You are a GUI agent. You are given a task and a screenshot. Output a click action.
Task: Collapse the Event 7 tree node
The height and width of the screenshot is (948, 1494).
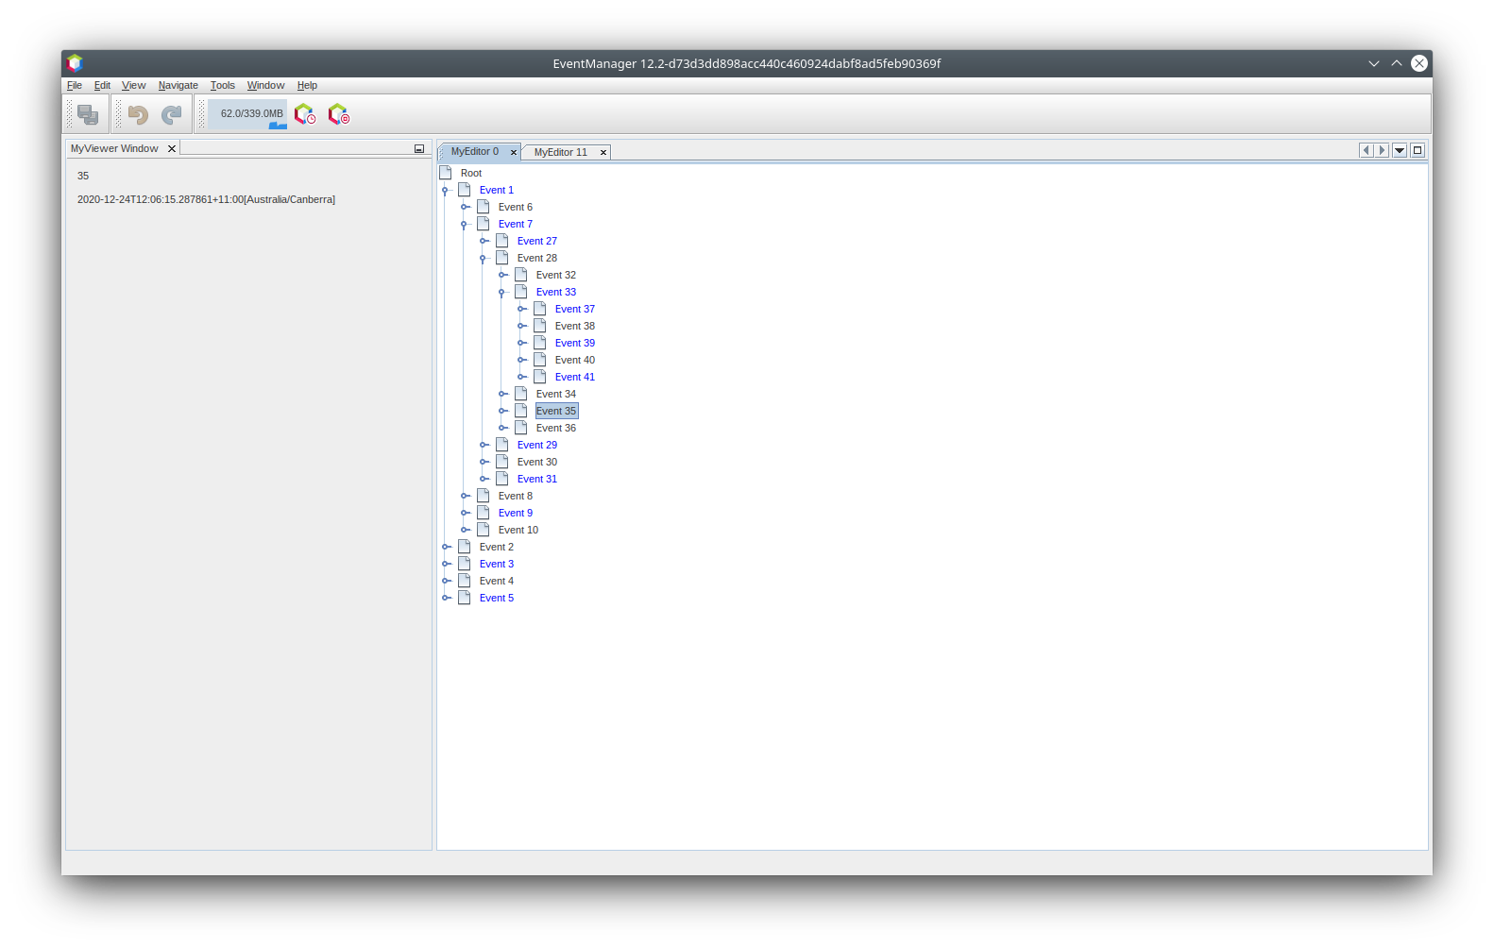point(464,225)
